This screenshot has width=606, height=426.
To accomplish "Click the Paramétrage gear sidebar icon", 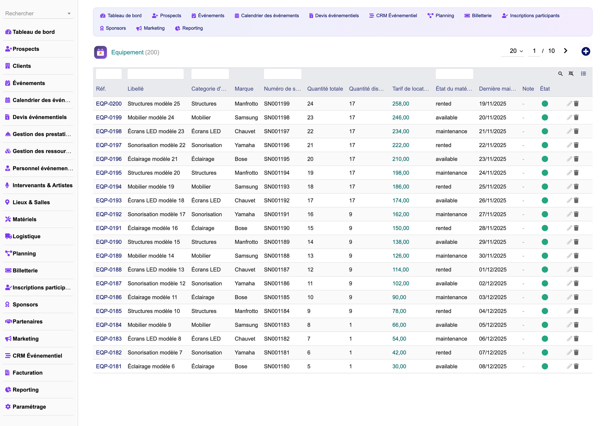I will point(8,407).
